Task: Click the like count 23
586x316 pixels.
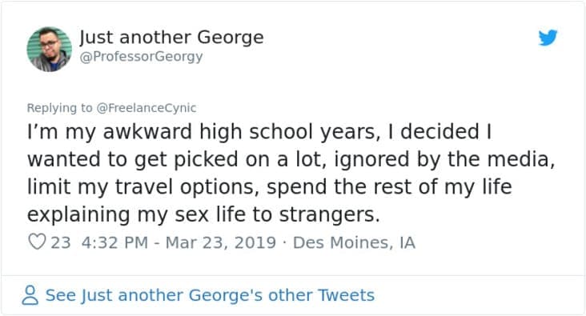Action: tap(61, 242)
